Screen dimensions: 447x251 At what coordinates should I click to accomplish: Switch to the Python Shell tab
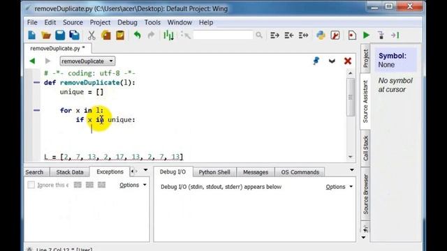(214, 172)
